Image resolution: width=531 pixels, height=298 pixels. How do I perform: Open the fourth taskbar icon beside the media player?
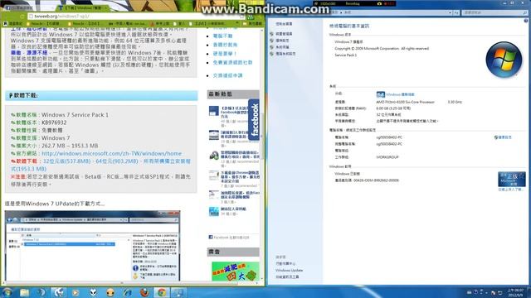59,292
